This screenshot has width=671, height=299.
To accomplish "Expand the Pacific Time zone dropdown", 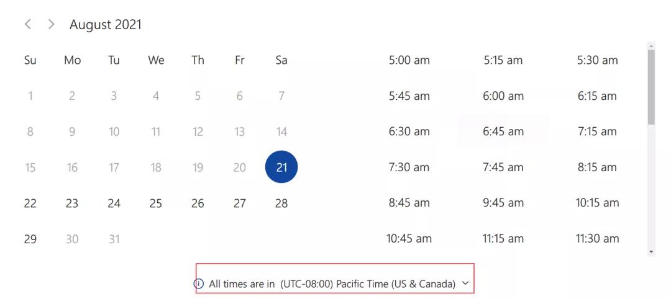I will [466, 283].
